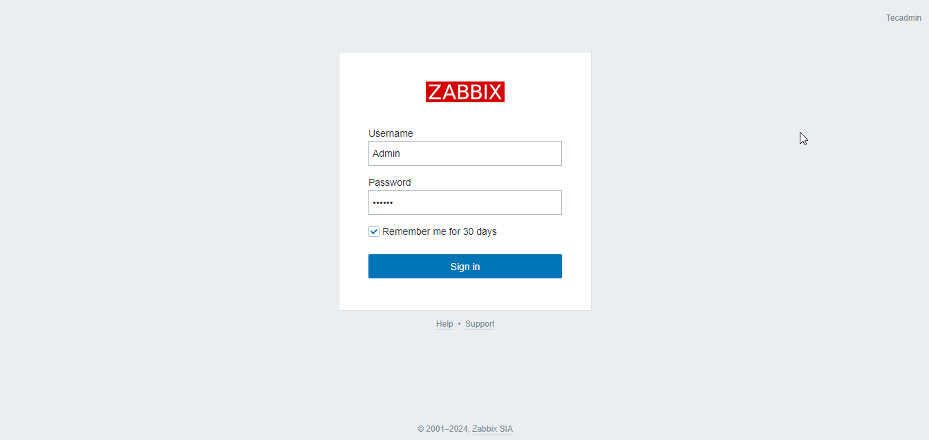
Task: Click the 'Remember me for 30 days' label text
Action: click(x=440, y=231)
